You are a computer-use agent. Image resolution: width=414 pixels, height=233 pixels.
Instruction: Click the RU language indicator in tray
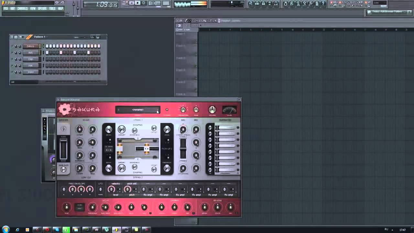386,229
